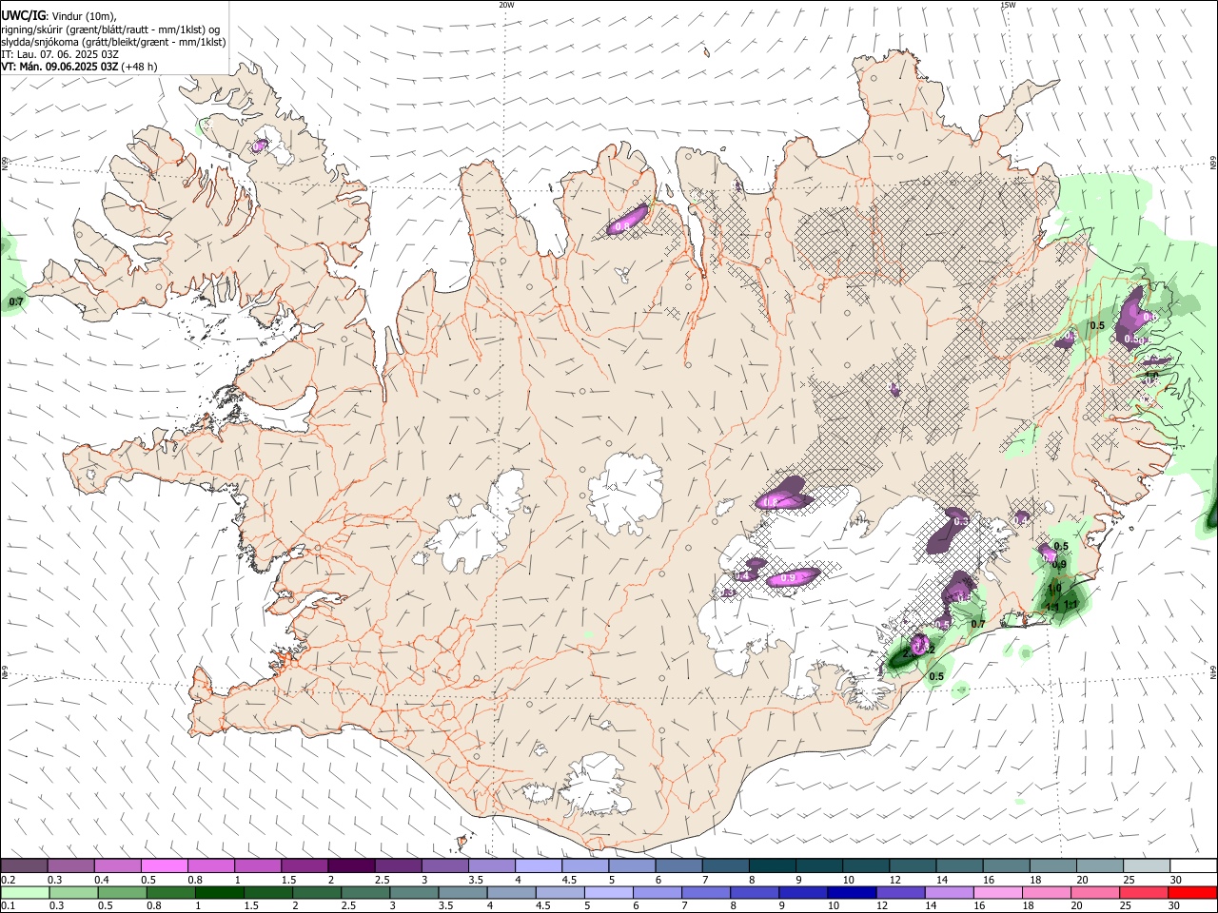1218x913 pixels.
Task: Click the 20W longitude label at top
Action: point(506,5)
